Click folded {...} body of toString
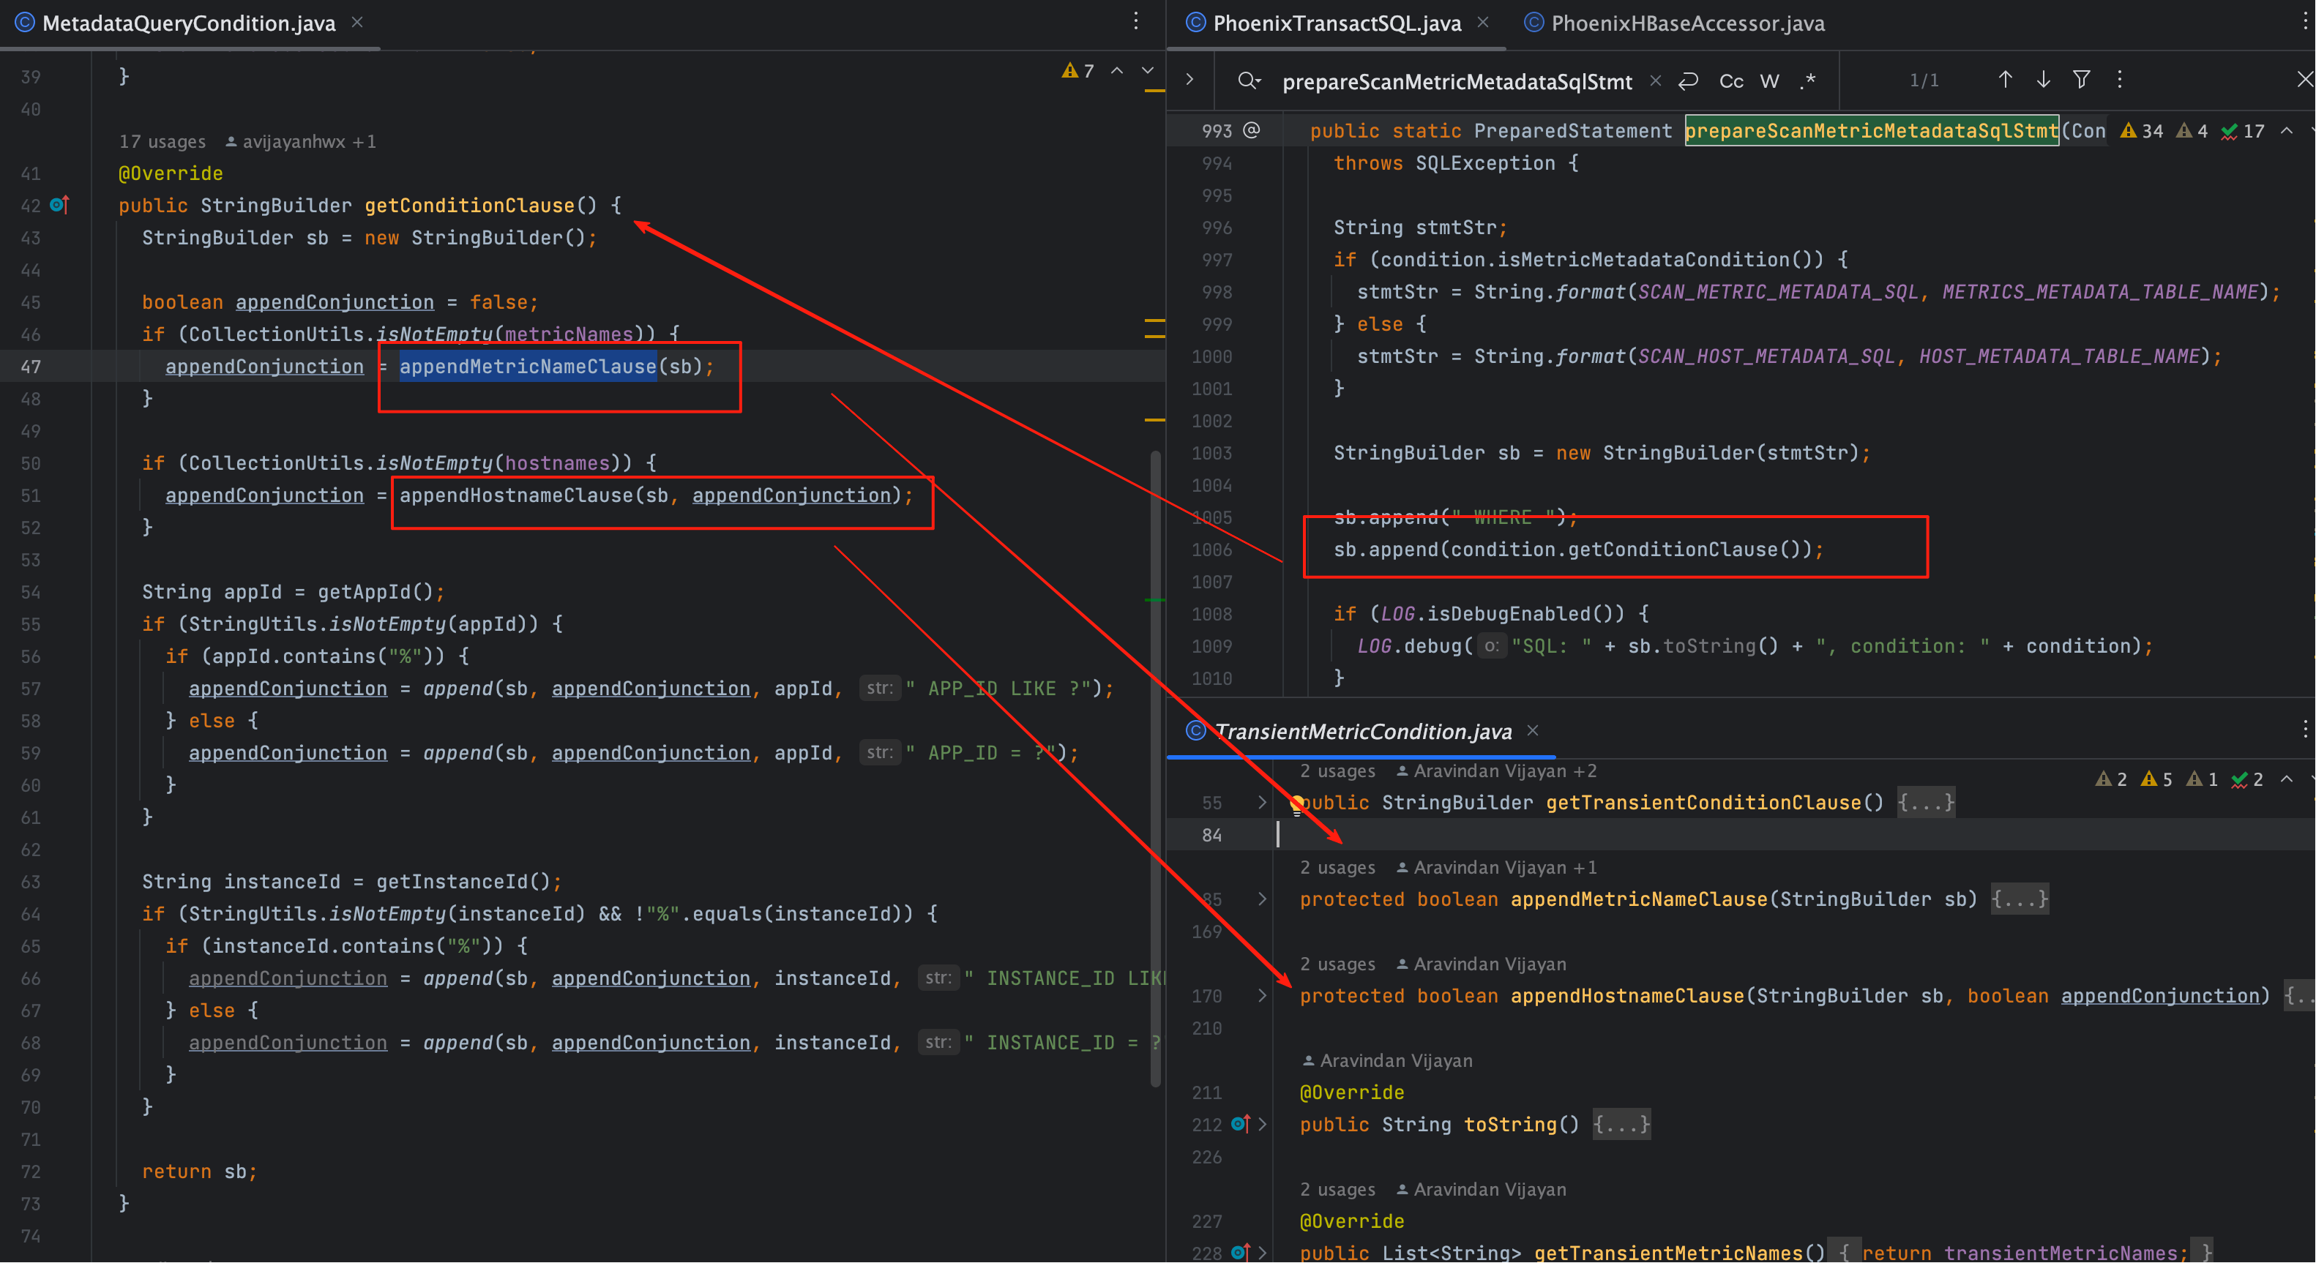Screen dimensions: 2316x1263 [x=1621, y=1125]
